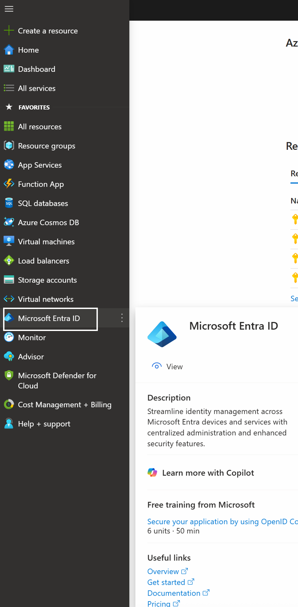Click the FAVORITES section label
Image resolution: width=298 pixels, height=607 pixels.
tap(34, 107)
